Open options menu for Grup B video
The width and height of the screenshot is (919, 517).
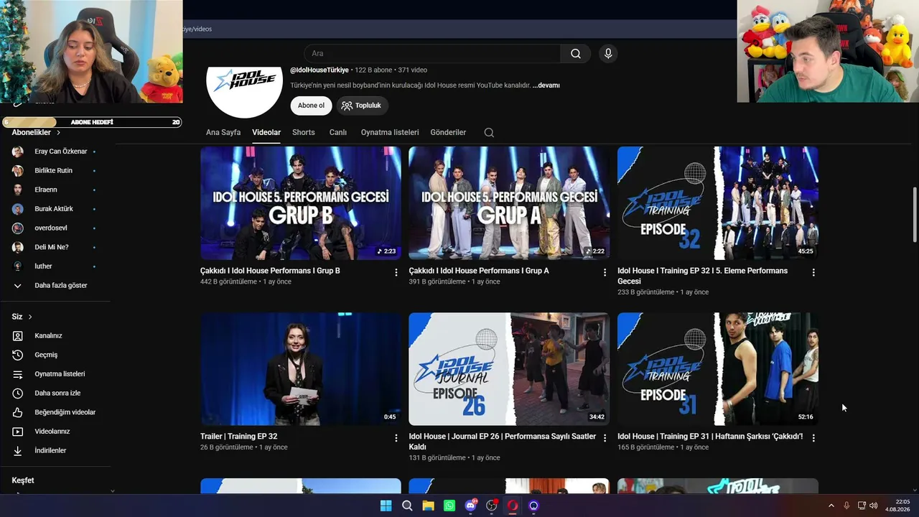pos(396,273)
